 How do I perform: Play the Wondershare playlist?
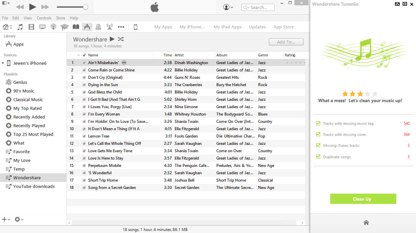pos(112,39)
